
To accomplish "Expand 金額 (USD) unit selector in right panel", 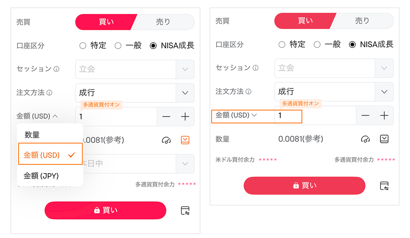I will (x=236, y=115).
